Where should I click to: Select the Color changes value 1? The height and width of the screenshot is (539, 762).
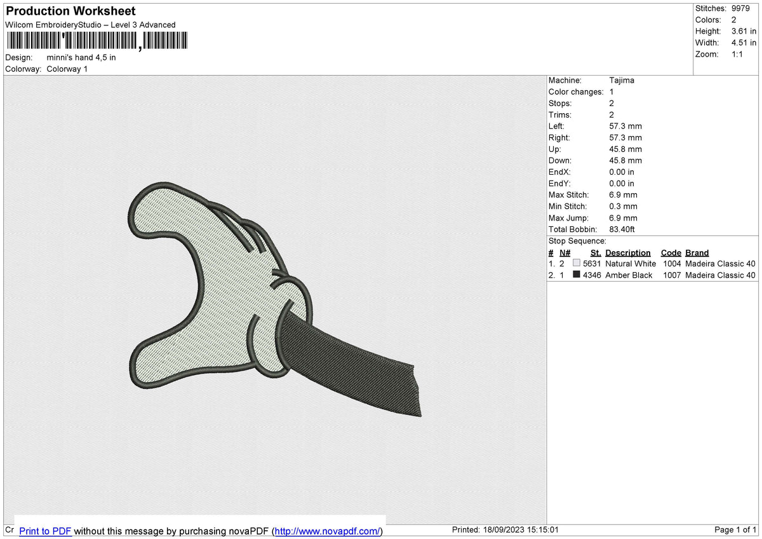(612, 92)
